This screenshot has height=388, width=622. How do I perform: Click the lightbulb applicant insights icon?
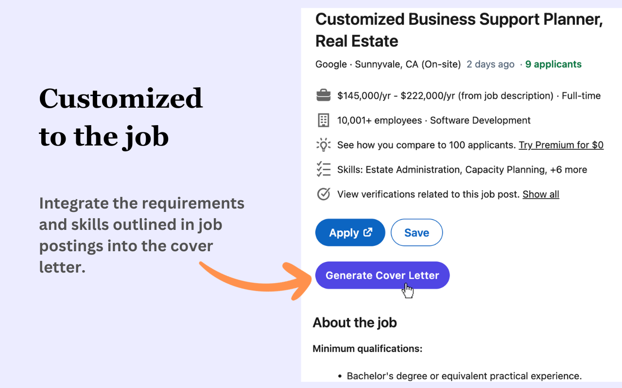323,145
